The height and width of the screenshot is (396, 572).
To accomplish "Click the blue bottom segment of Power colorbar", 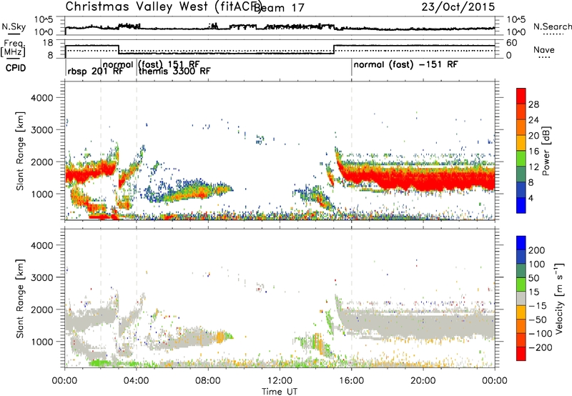I will point(521,205).
